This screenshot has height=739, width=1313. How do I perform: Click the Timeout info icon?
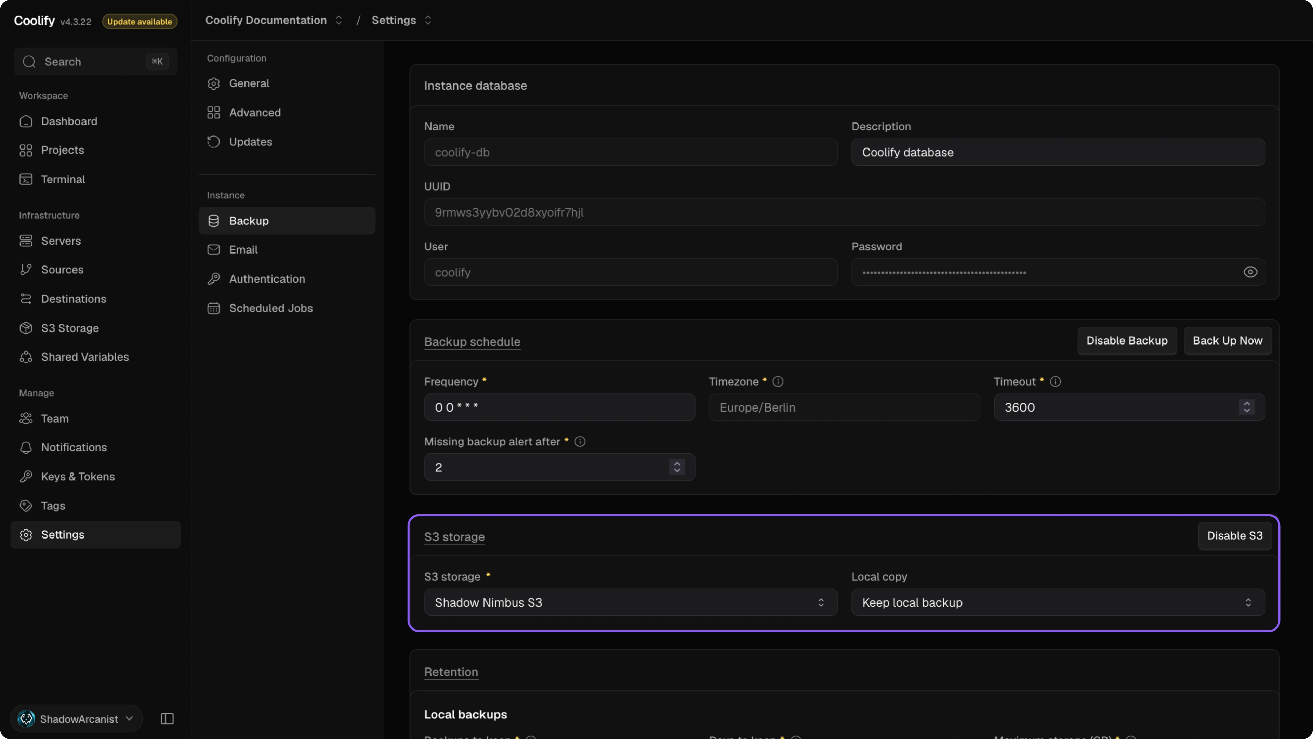[1055, 381]
